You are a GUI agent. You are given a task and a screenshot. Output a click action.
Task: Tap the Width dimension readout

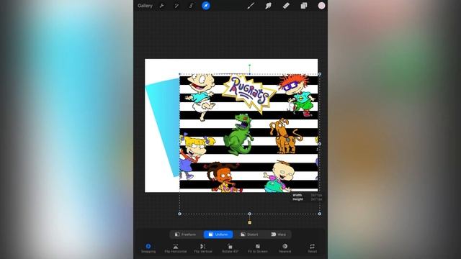[308, 195]
